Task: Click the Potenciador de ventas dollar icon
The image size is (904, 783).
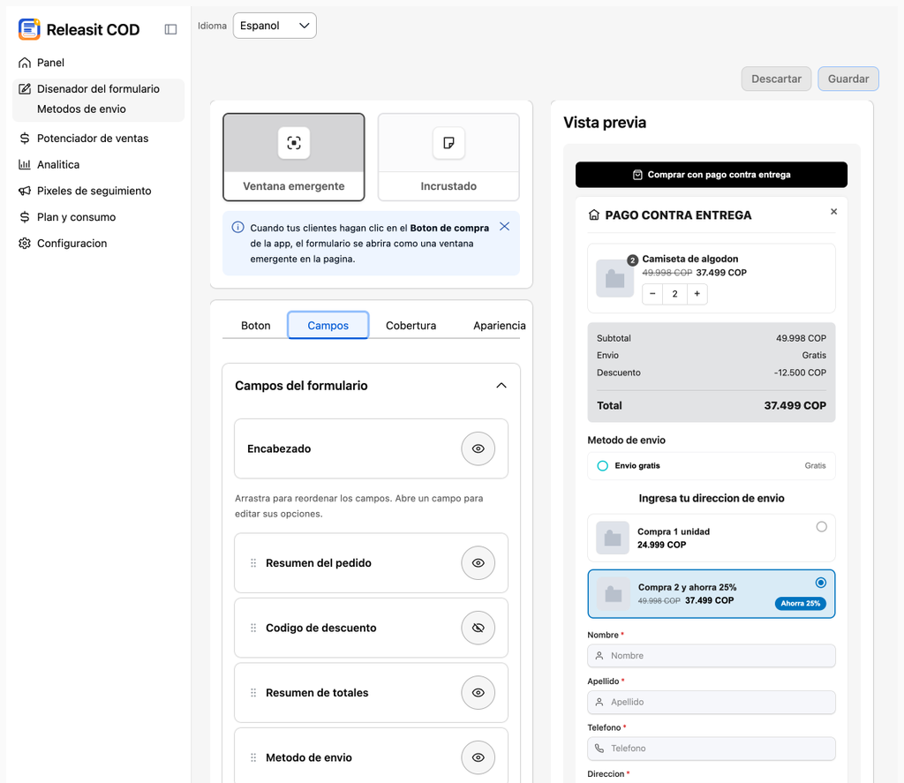Action: 24,139
